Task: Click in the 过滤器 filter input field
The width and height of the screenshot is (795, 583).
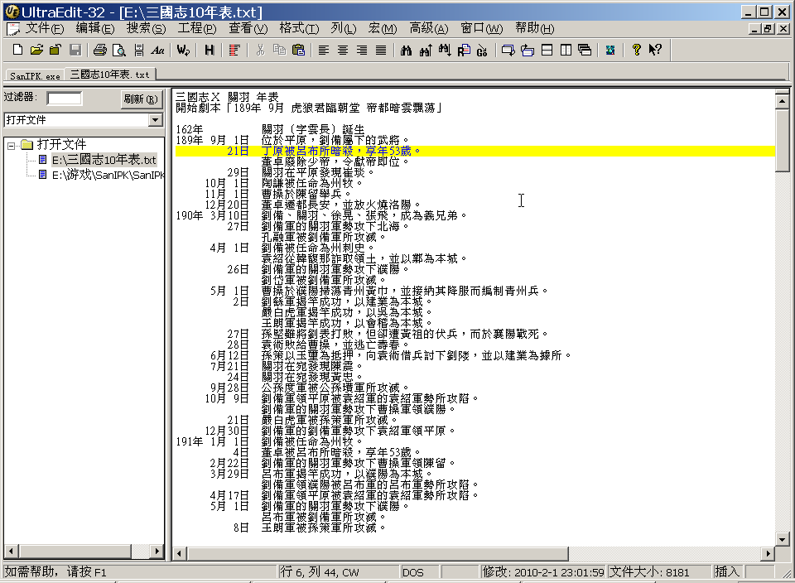Action: pos(65,99)
